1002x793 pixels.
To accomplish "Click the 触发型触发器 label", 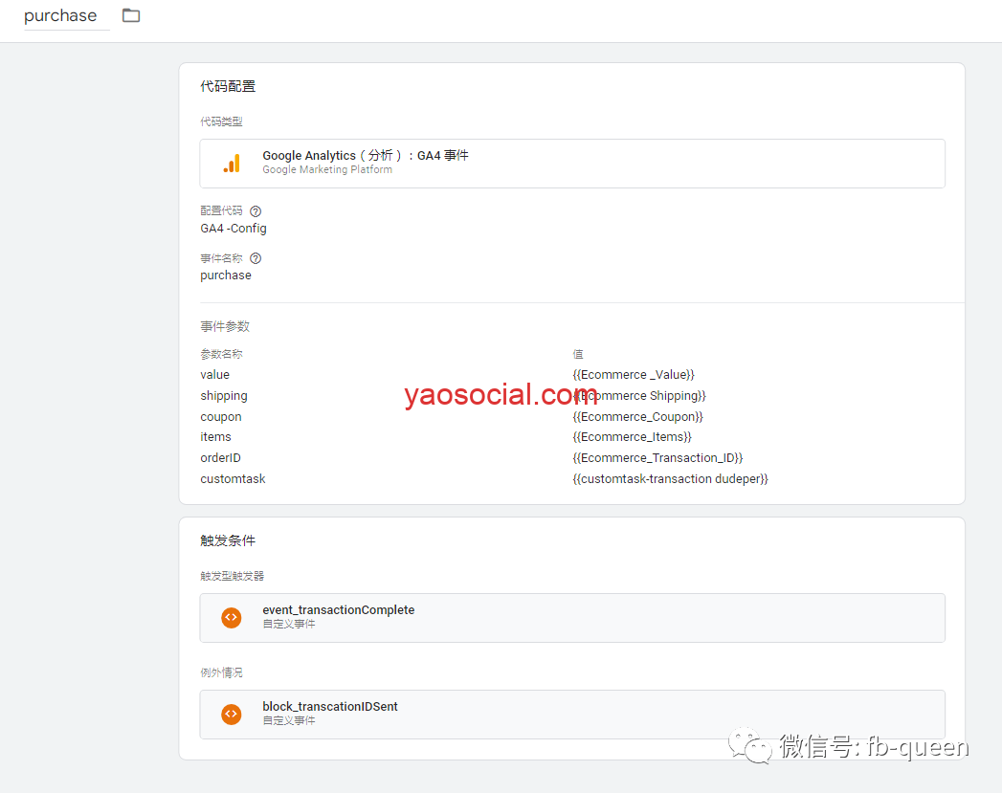I will tap(232, 576).
